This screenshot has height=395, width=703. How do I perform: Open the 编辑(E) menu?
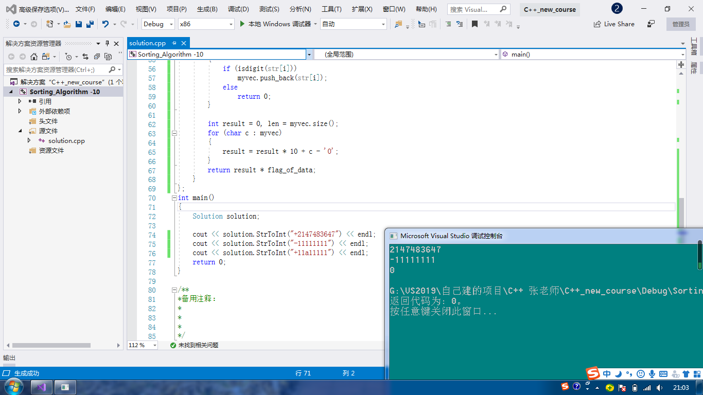(x=115, y=9)
